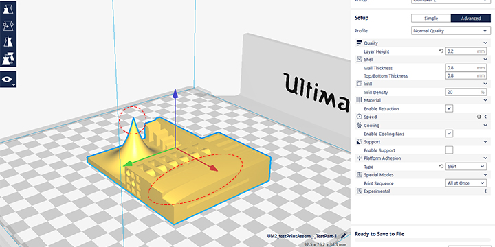Collapse the Infill section chevron
495x247 pixels.
[x=485, y=84]
